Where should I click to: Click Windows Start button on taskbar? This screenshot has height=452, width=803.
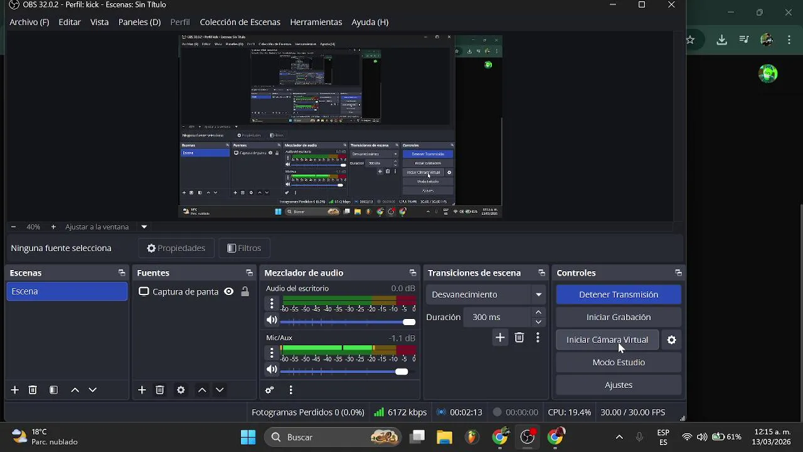point(248,437)
